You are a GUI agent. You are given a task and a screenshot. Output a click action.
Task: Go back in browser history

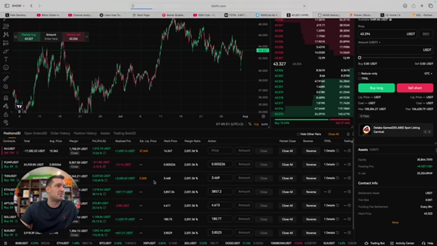click(x=31, y=6)
